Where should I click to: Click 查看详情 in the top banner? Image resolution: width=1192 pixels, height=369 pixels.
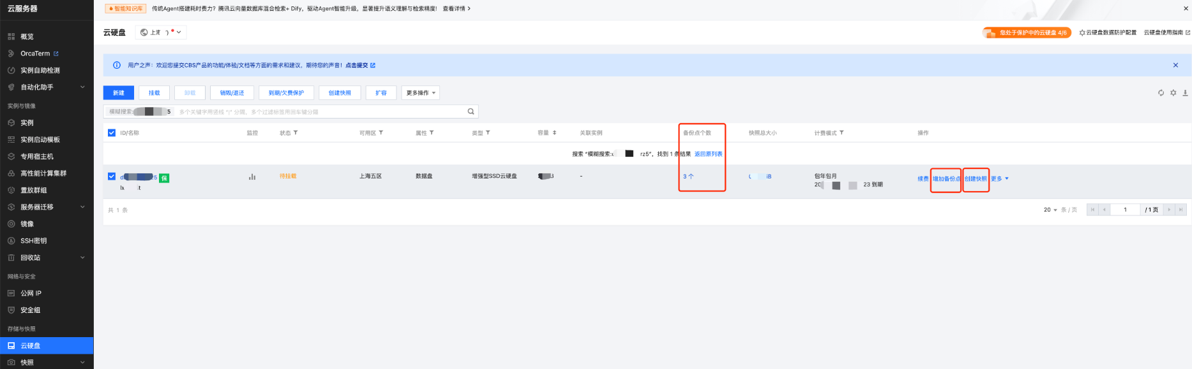point(456,8)
